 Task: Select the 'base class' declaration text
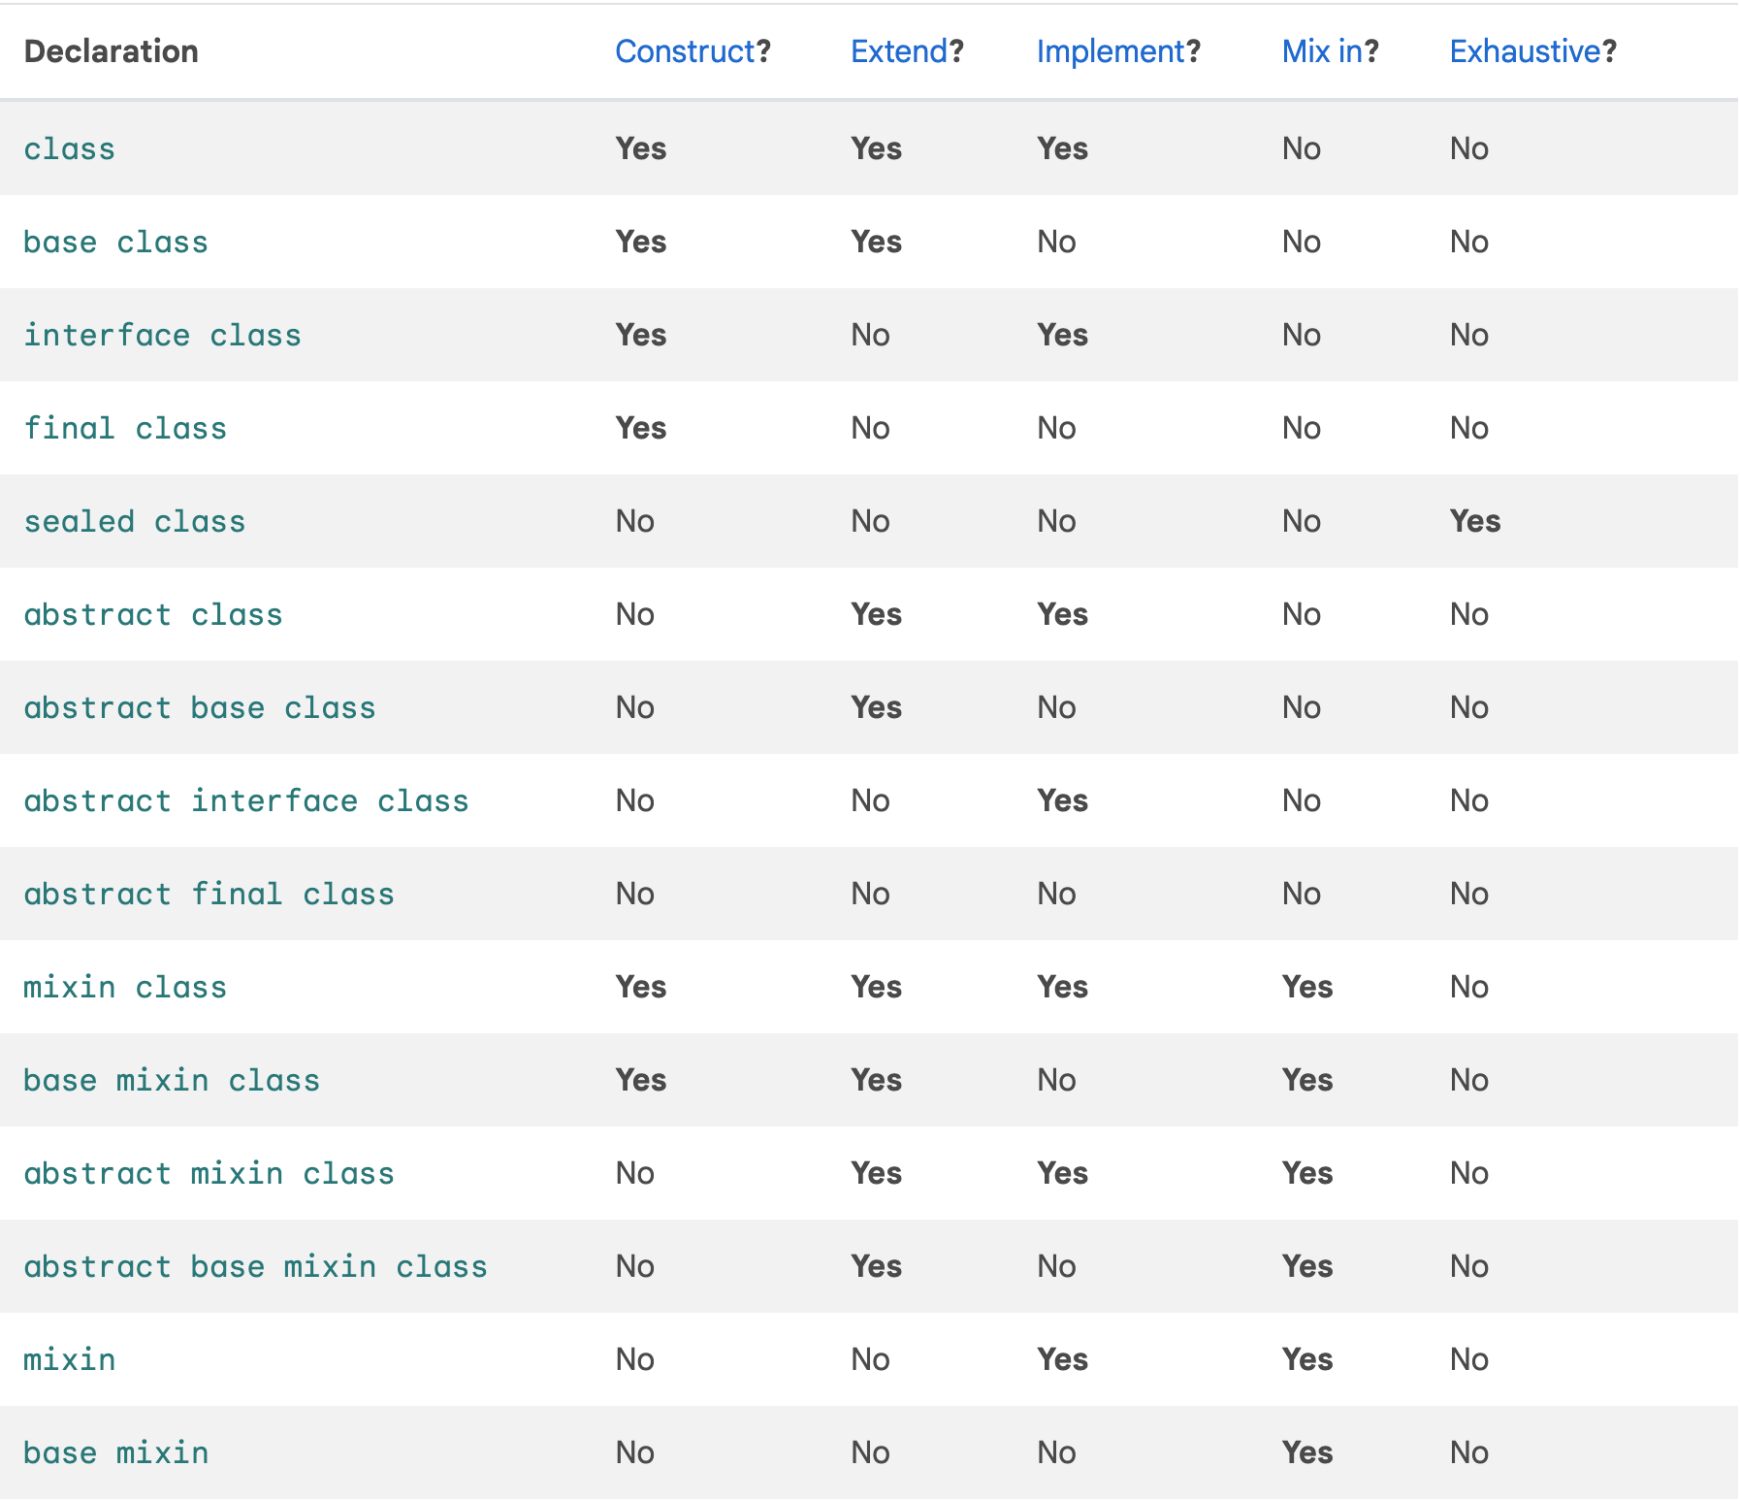click(x=115, y=243)
